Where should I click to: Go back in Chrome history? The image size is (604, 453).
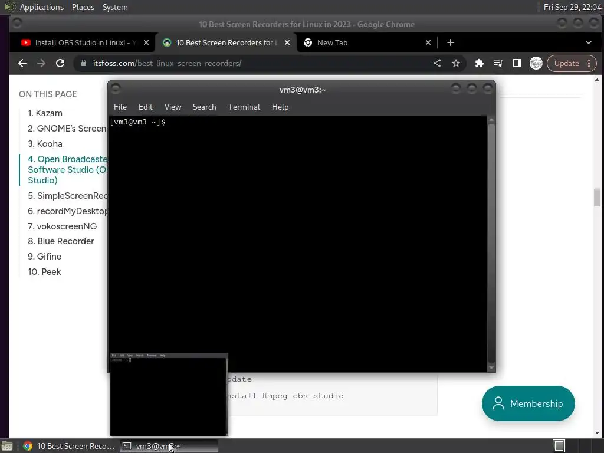coord(22,63)
